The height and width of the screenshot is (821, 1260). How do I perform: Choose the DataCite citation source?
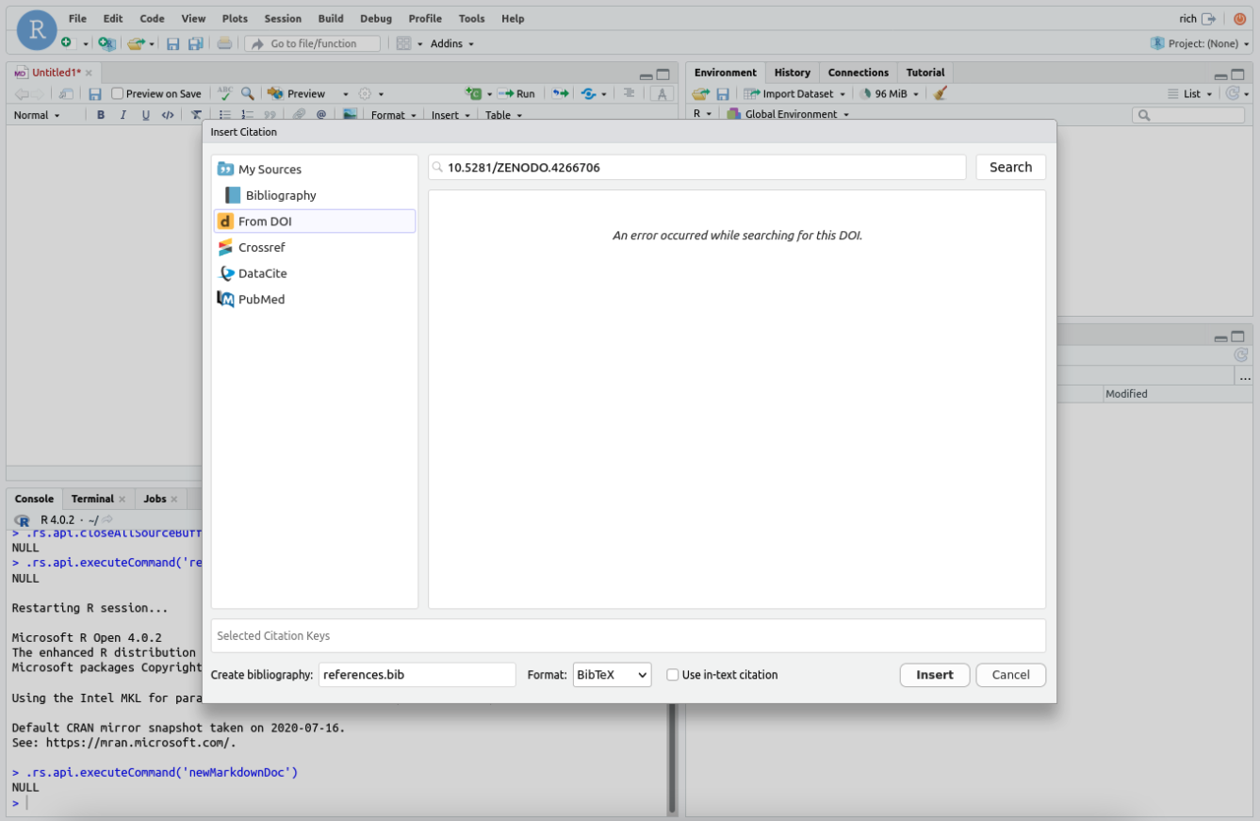262,273
